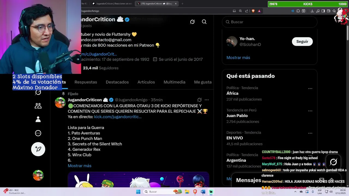Open the @SrJohanD profile

tap(250, 44)
